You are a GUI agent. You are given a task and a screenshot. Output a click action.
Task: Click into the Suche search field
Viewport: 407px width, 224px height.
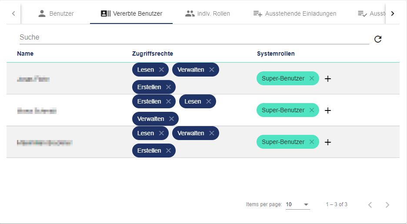tap(193, 37)
